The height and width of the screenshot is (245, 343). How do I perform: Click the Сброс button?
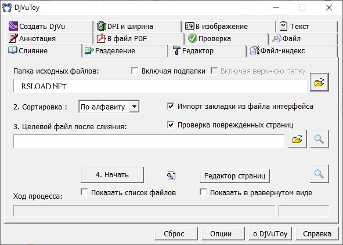tap(176, 233)
